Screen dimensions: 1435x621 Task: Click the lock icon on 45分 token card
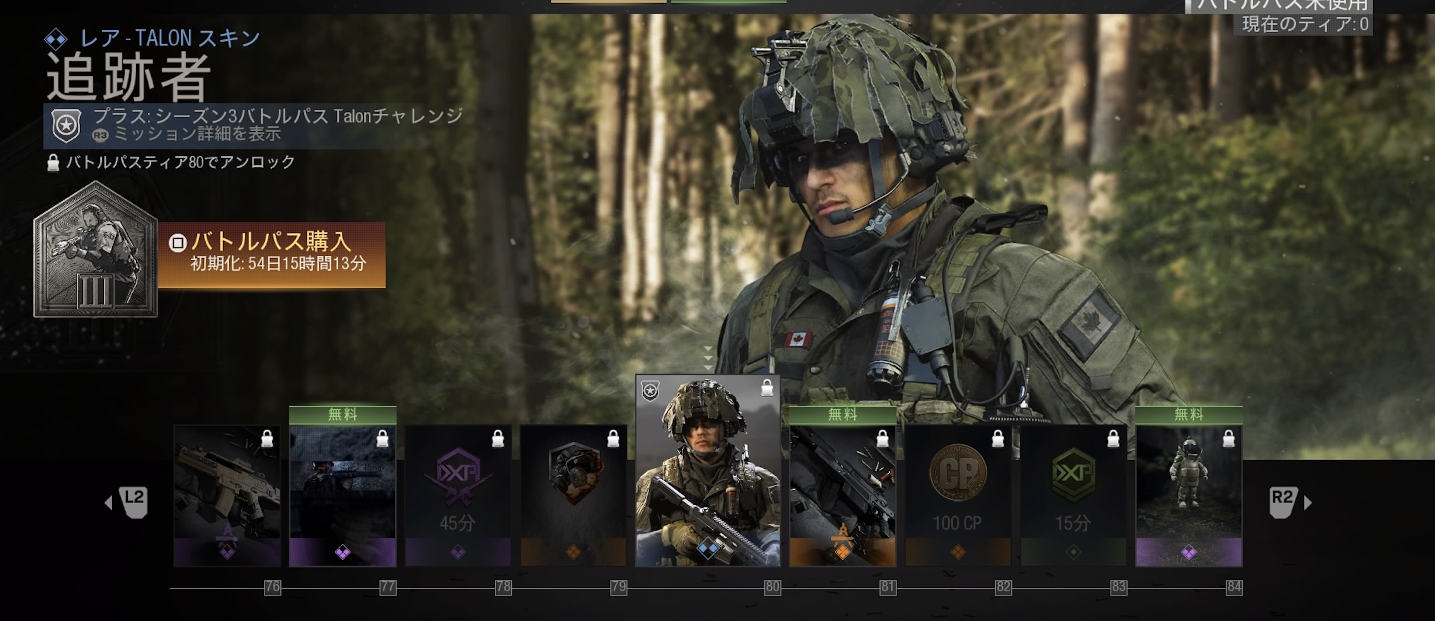[x=498, y=438]
